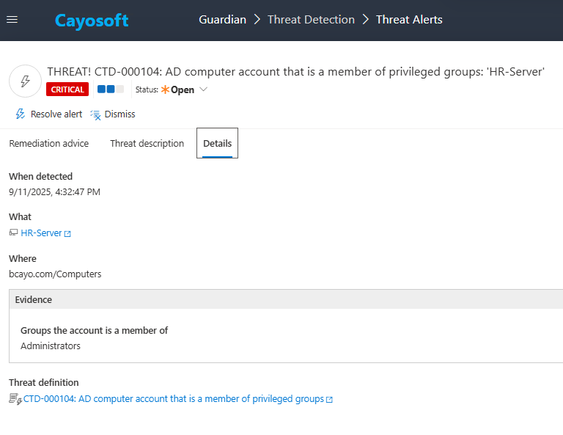Open HR-Server via external link icon
The width and height of the screenshot is (563, 435).
[67, 234]
